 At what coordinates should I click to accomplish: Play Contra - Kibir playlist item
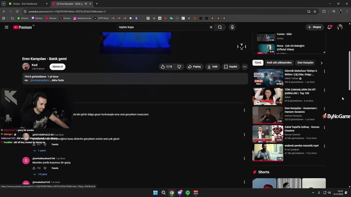point(288,37)
